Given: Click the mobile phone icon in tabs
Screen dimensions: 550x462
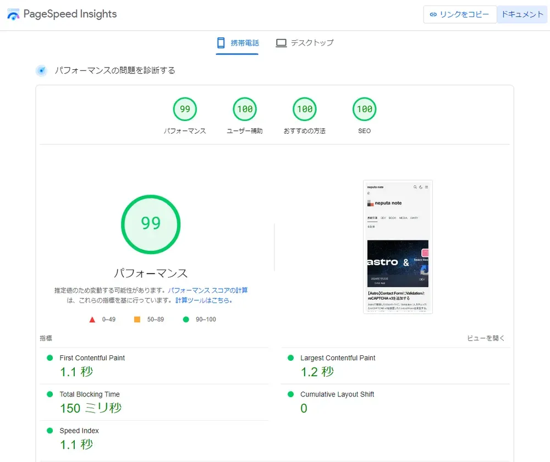Looking at the screenshot, I should (x=221, y=43).
